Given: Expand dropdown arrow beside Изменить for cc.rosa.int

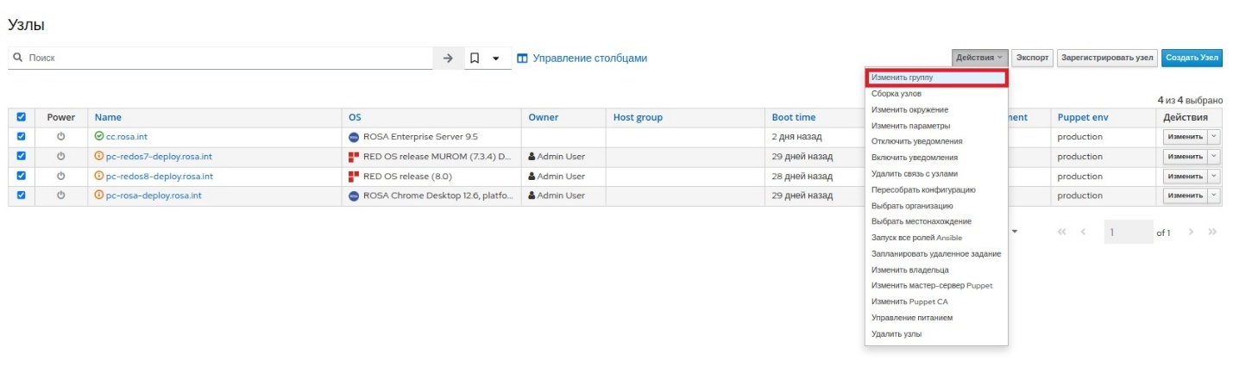Looking at the screenshot, I should click(1213, 136).
